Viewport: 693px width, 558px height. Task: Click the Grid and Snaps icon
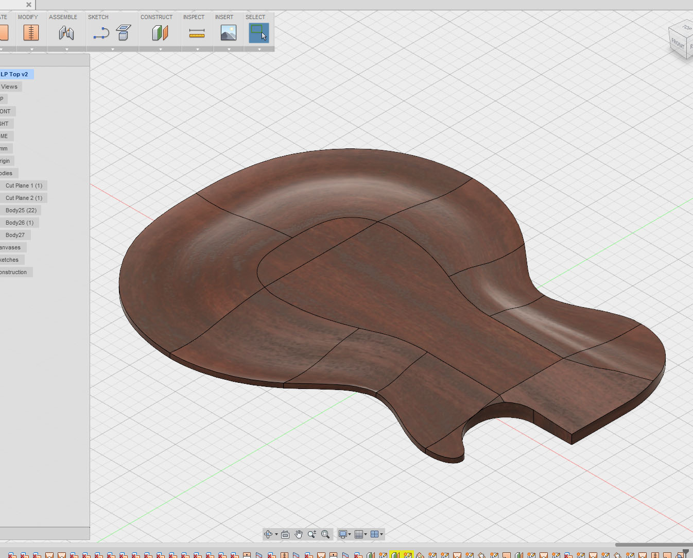coord(359,534)
